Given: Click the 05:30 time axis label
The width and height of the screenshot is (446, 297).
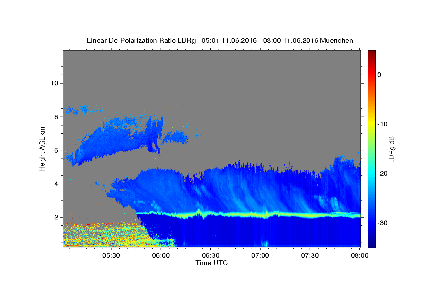Looking at the screenshot, I should tap(111, 256).
